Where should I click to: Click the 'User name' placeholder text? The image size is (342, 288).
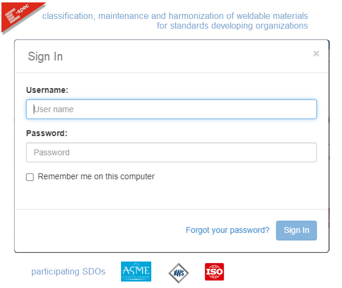click(x=54, y=109)
